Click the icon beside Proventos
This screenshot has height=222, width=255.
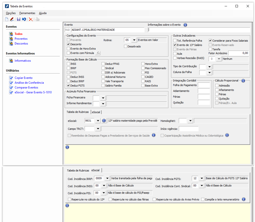pos(11,39)
